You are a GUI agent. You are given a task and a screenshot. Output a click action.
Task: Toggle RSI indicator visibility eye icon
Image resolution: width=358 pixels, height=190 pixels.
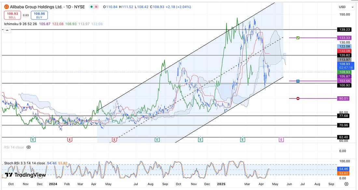click(28, 147)
